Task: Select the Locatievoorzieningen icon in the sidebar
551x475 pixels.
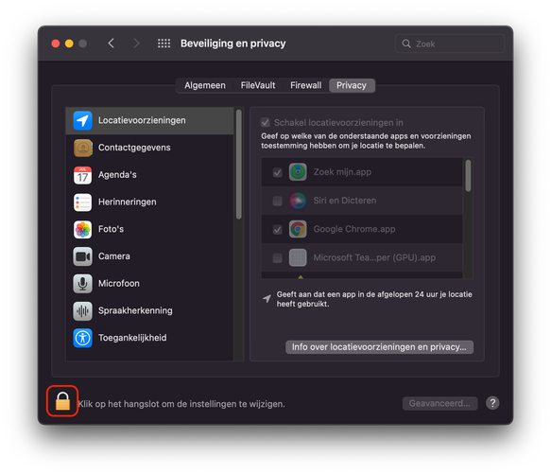Action: coord(82,120)
